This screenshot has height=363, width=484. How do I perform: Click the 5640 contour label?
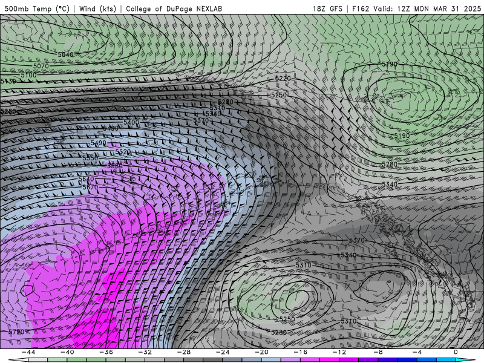(x=86, y=179)
